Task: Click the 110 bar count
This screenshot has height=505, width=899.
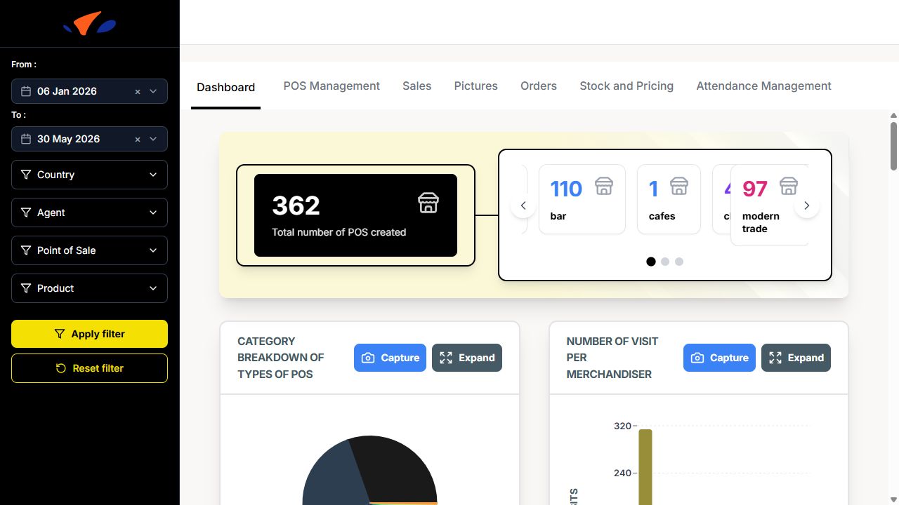Action: pyautogui.click(x=566, y=189)
